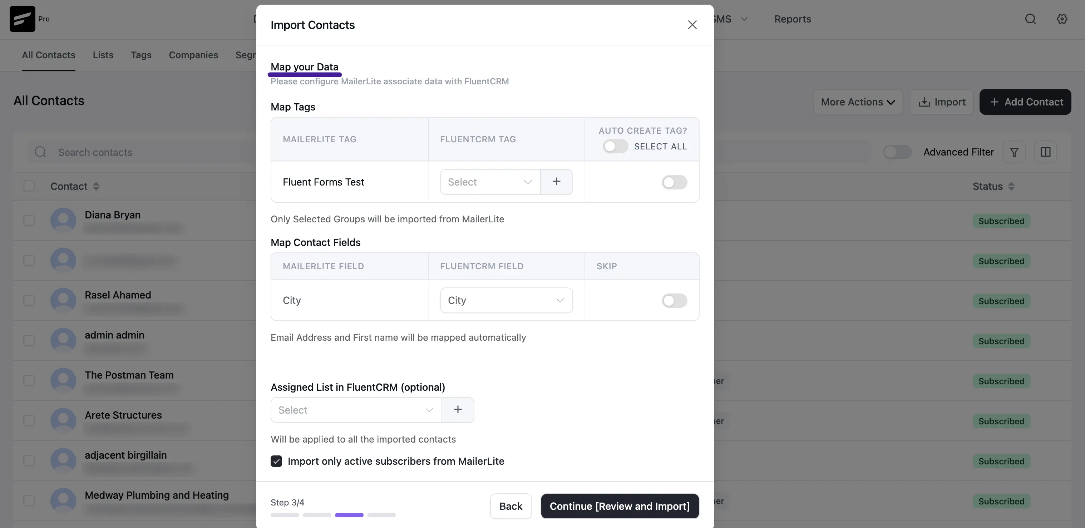
Task: Sort by Contact column arrows
Action: coord(96,186)
